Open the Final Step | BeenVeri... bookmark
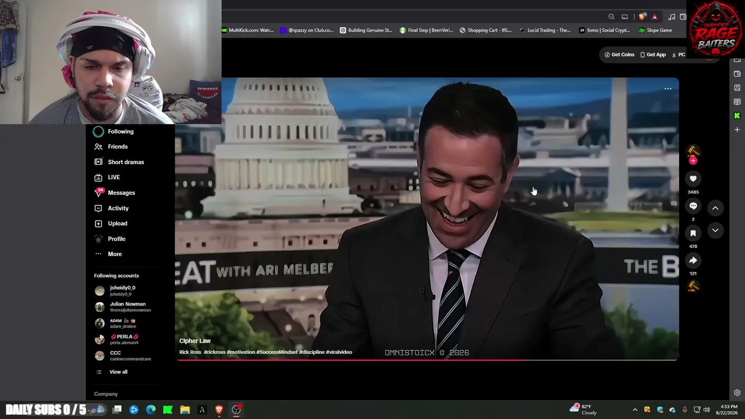This screenshot has width=745, height=419. (427, 30)
